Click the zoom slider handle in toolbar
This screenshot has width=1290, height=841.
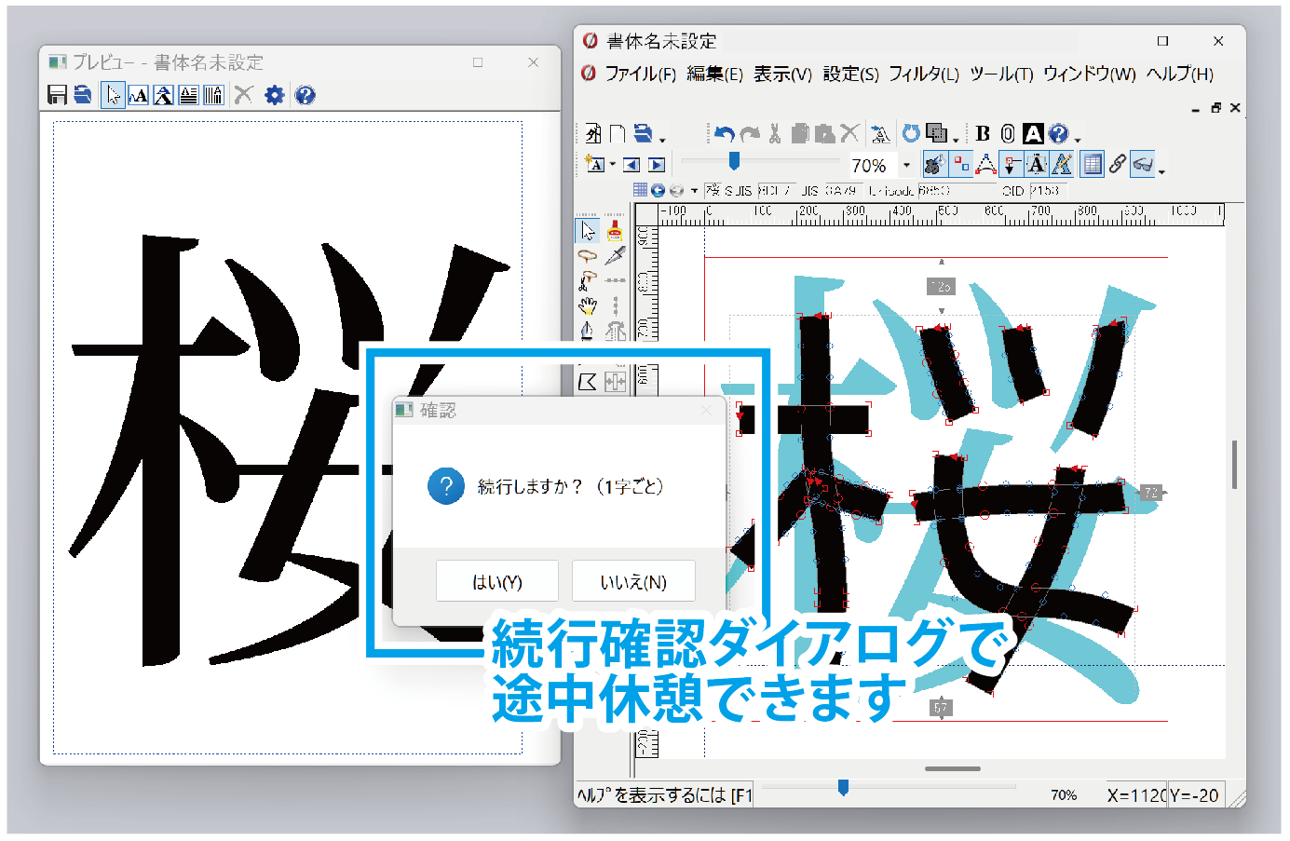[734, 161]
